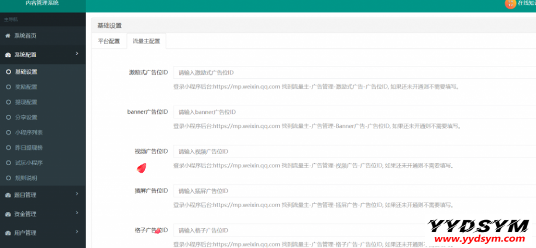This screenshot has height=248, width=536.
Task: Expand the 题目管理 submenu arrow
Action: (x=77, y=195)
